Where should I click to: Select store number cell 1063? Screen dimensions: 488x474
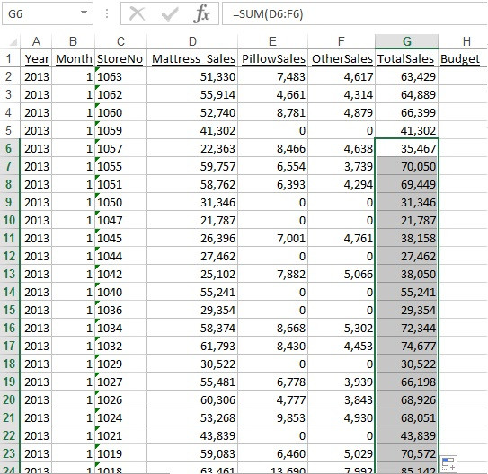120,76
